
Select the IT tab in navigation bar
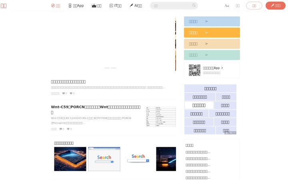pos(115,6)
